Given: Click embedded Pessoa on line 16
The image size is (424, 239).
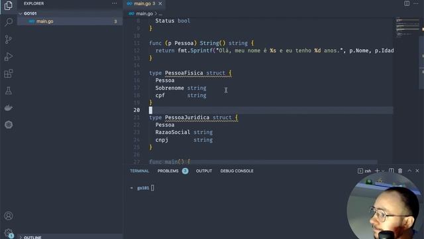Looking at the screenshot, I should point(165,80).
